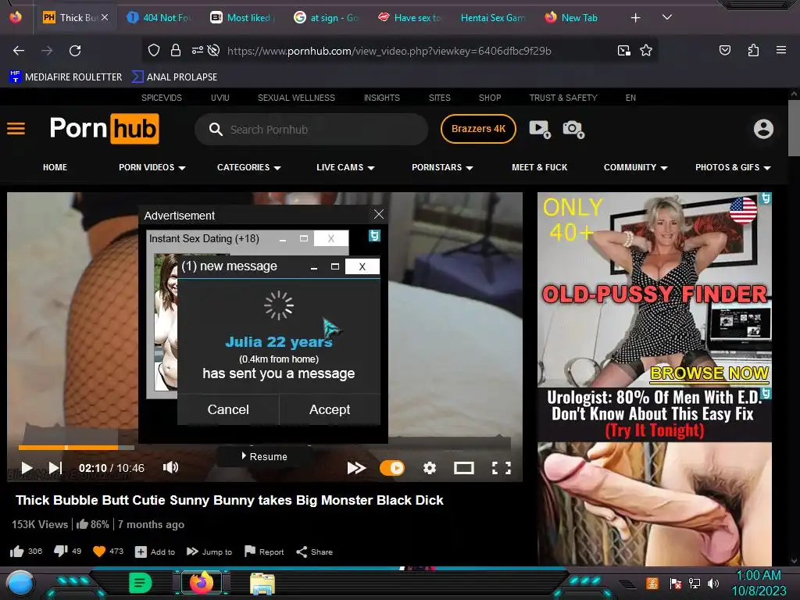Click Accept in the message popup

pyautogui.click(x=330, y=409)
